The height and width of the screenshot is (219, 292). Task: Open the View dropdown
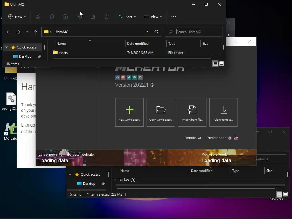coord(153,17)
